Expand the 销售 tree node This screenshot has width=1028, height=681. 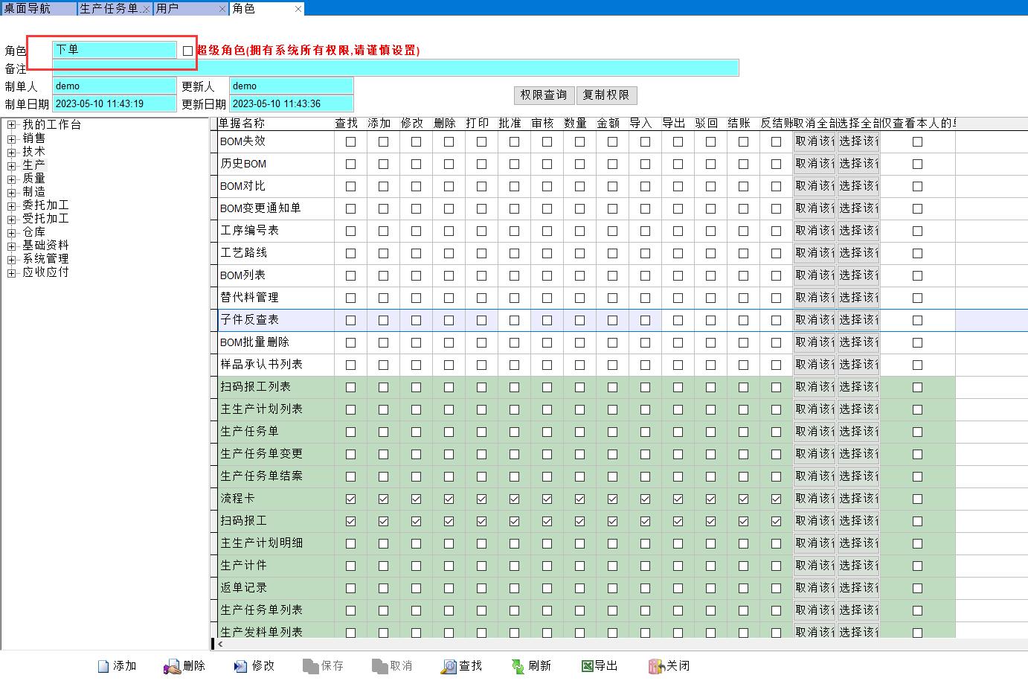click(x=11, y=138)
